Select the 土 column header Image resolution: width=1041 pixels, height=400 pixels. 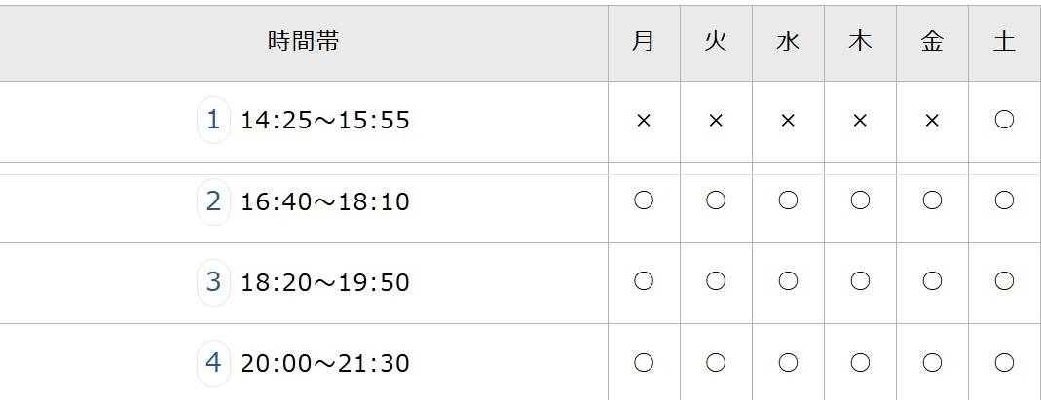coord(1004,42)
